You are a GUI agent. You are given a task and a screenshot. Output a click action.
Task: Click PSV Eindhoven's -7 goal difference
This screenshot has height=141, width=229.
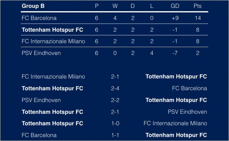(175, 53)
